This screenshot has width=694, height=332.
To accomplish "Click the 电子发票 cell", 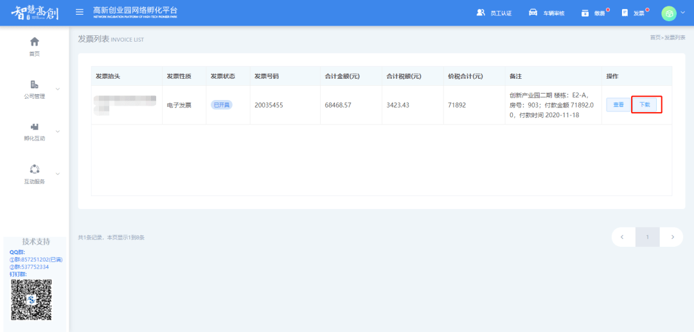I will 179,105.
